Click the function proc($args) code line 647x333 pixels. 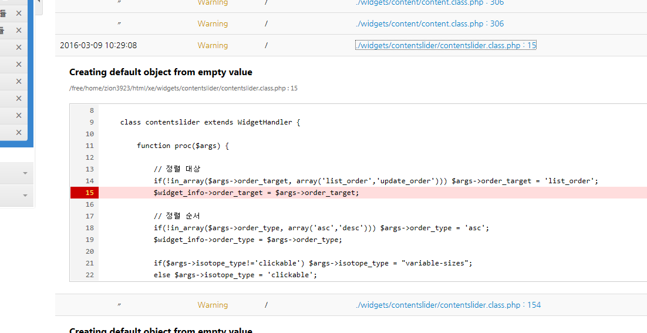[183, 146]
